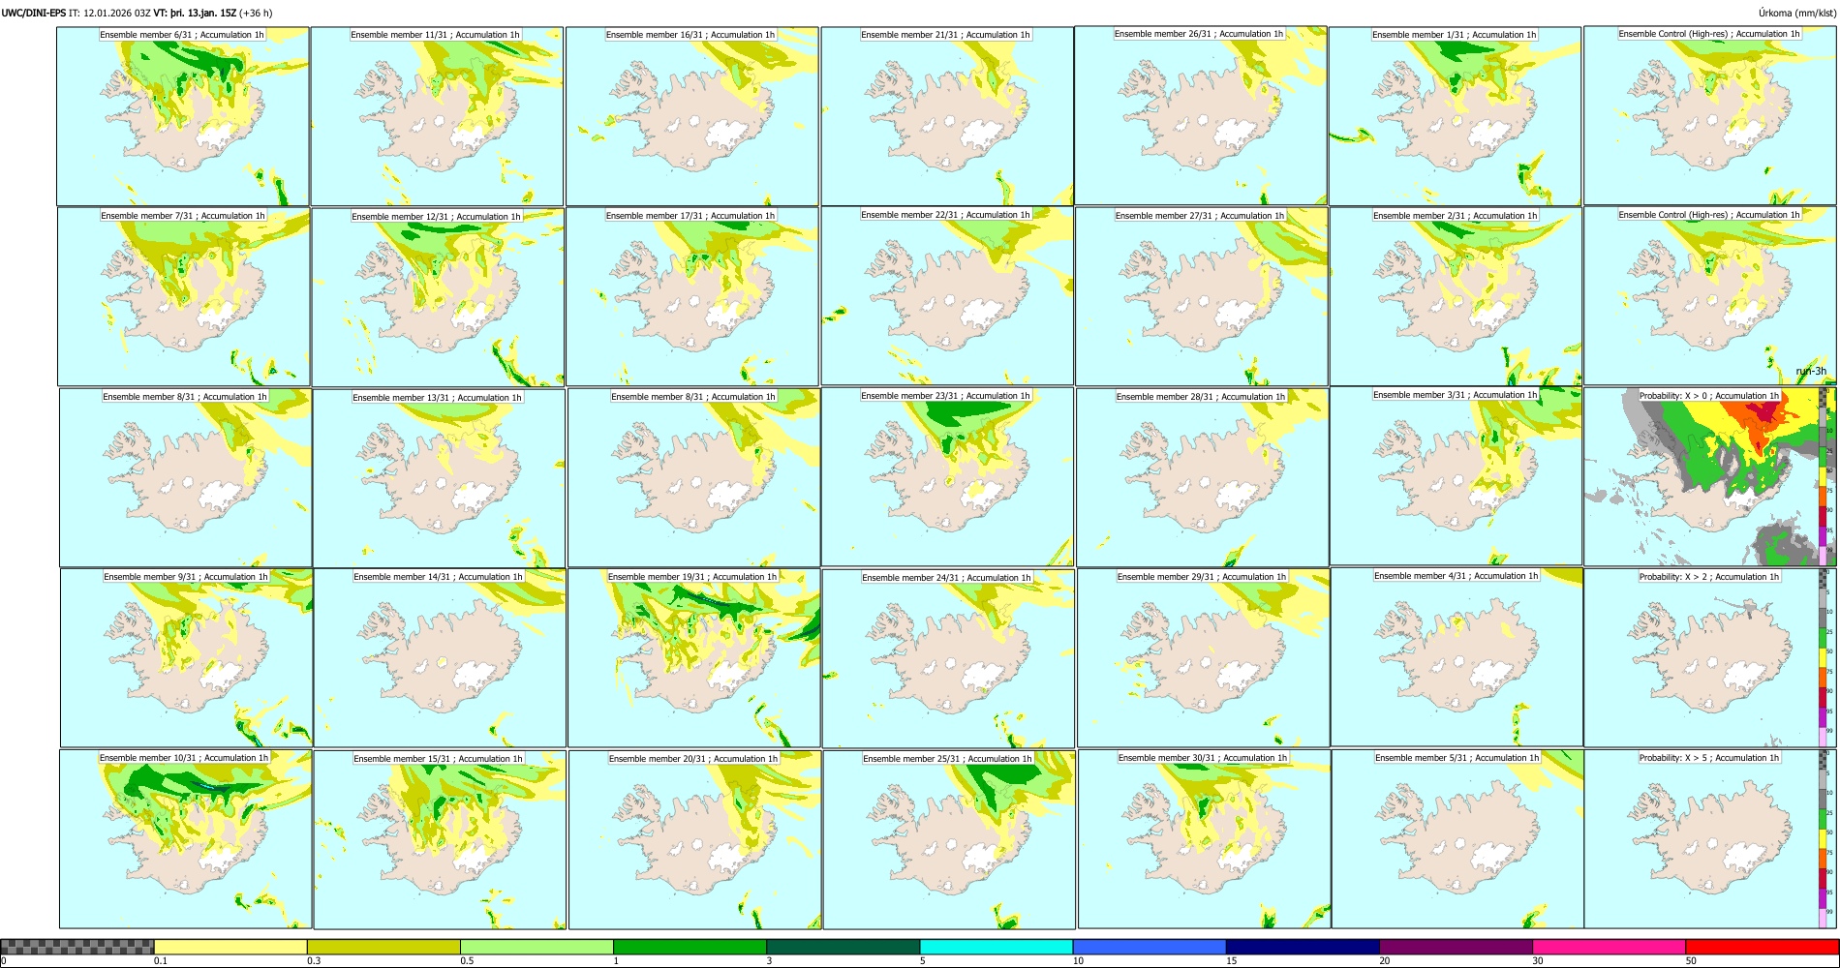Pick the purple 20–30 legend swatch
Screen dimensions: 1840x968
tap(1456, 947)
